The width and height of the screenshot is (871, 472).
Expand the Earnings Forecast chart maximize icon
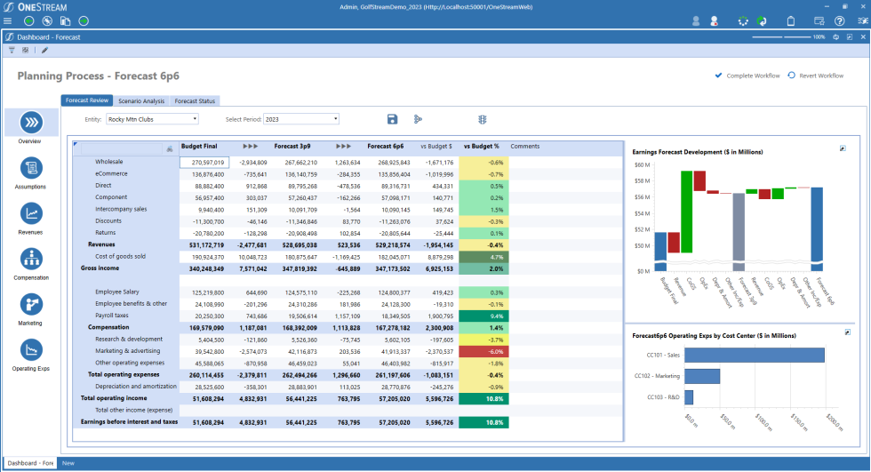tap(843, 148)
